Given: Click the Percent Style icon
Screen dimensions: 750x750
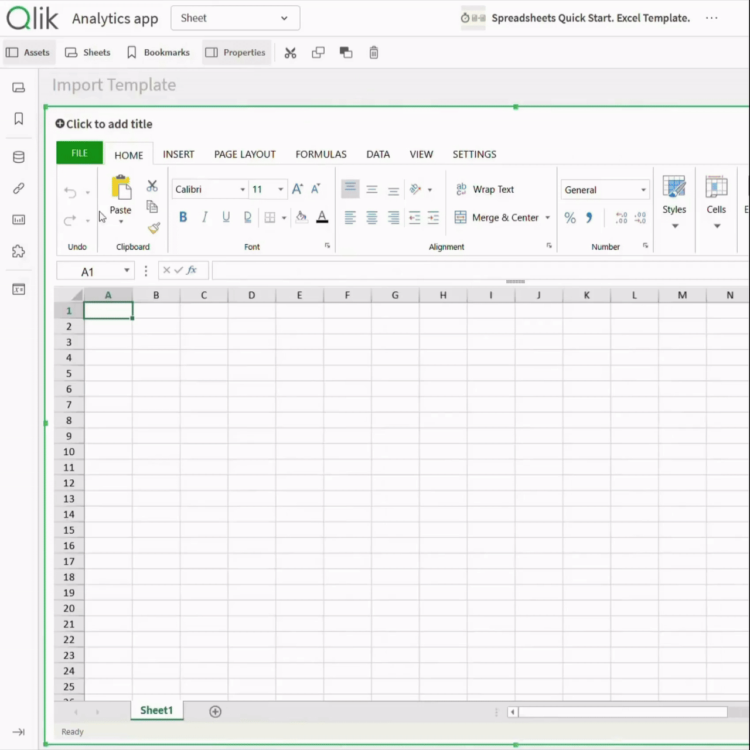Looking at the screenshot, I should 570,218.
